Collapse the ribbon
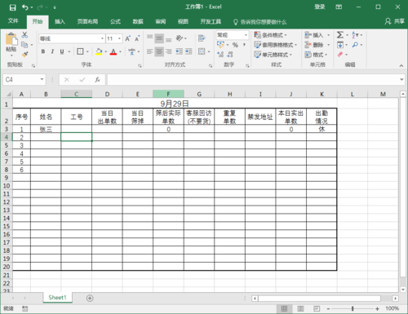The image size is (408, 314). click(401, 65)
